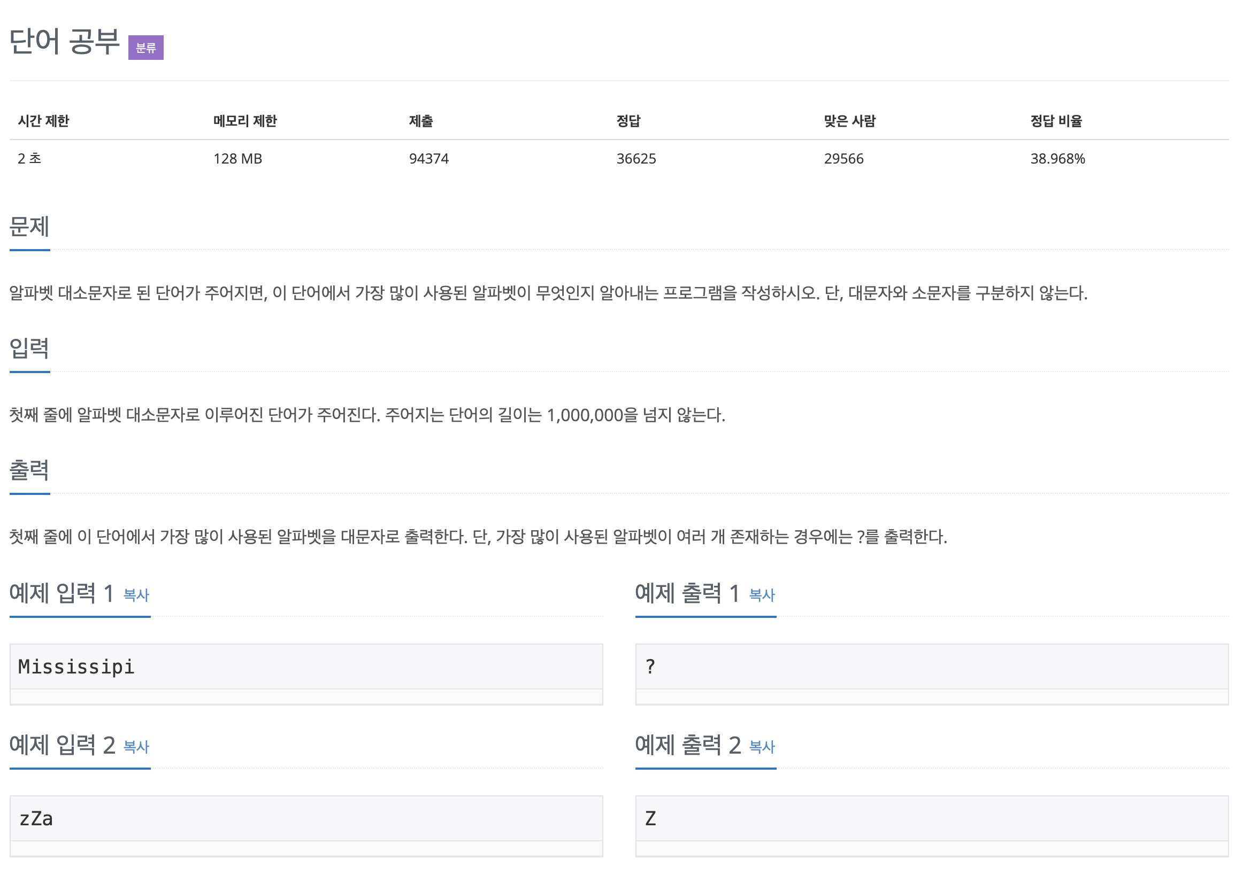Click the 입력 section heading
This screenshot has height=883, width=1258.
click(x=29, y=348)
